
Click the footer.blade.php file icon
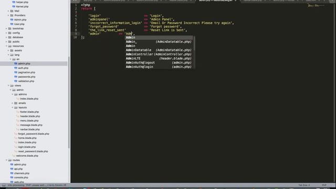[x=18, y=112]
